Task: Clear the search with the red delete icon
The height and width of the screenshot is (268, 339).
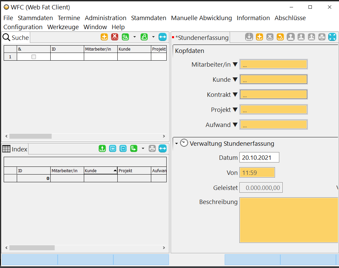Action: pos(114,37)
